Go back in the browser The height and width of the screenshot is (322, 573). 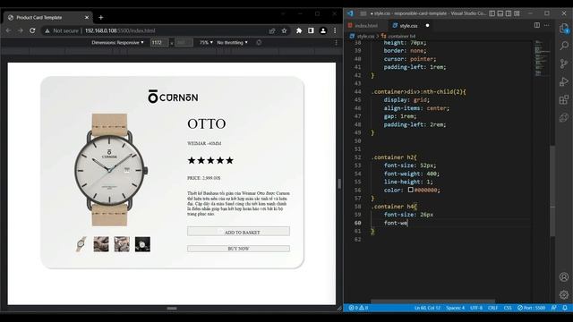(x=8, y=30)
